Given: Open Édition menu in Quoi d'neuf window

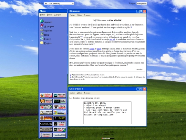Looking at the screenshot, I should tap(79, 93).
